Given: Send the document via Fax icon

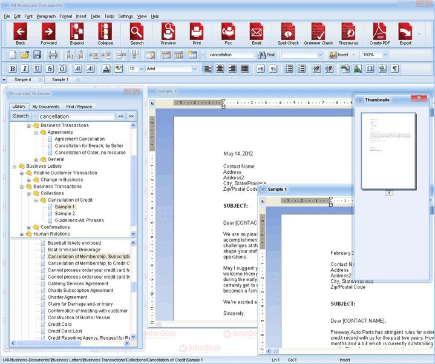Looking at the screenshot, I should click(228, 32).
